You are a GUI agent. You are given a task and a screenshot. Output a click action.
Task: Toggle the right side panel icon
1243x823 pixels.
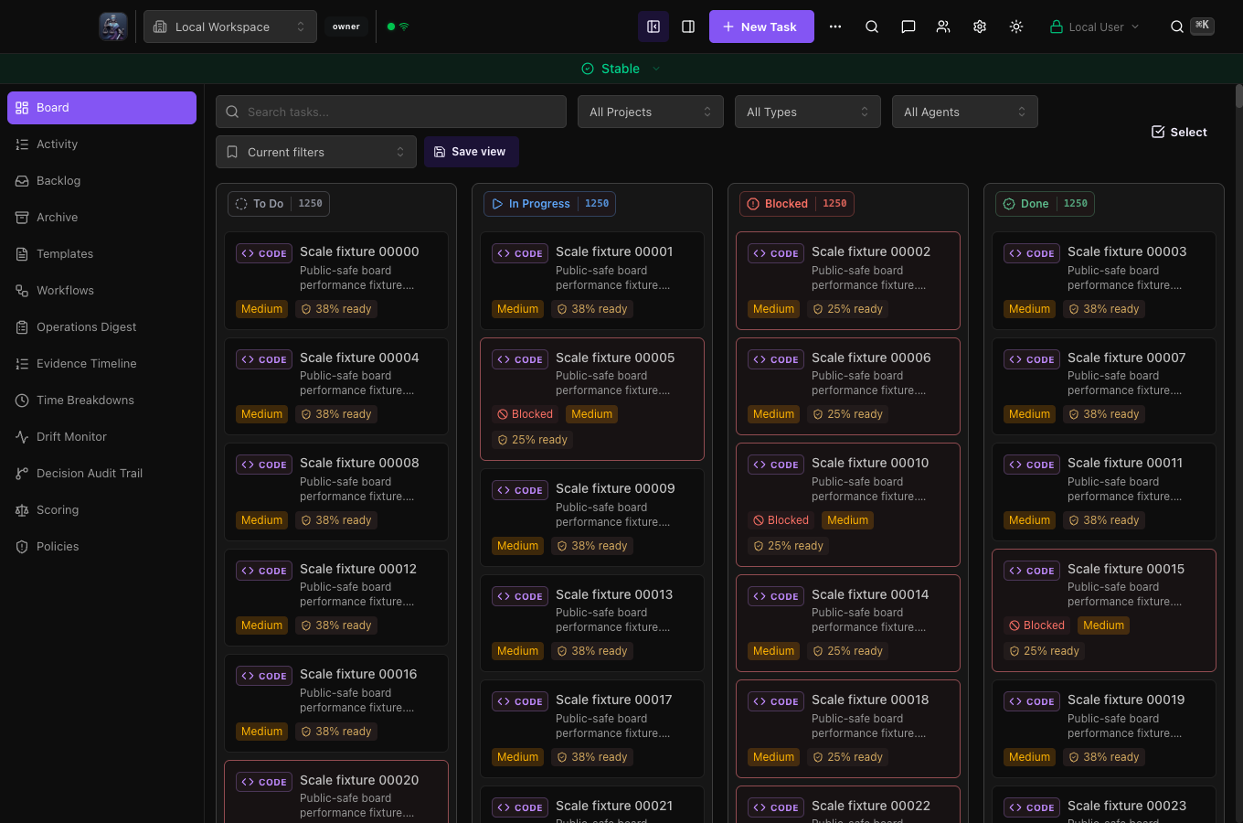688,27
